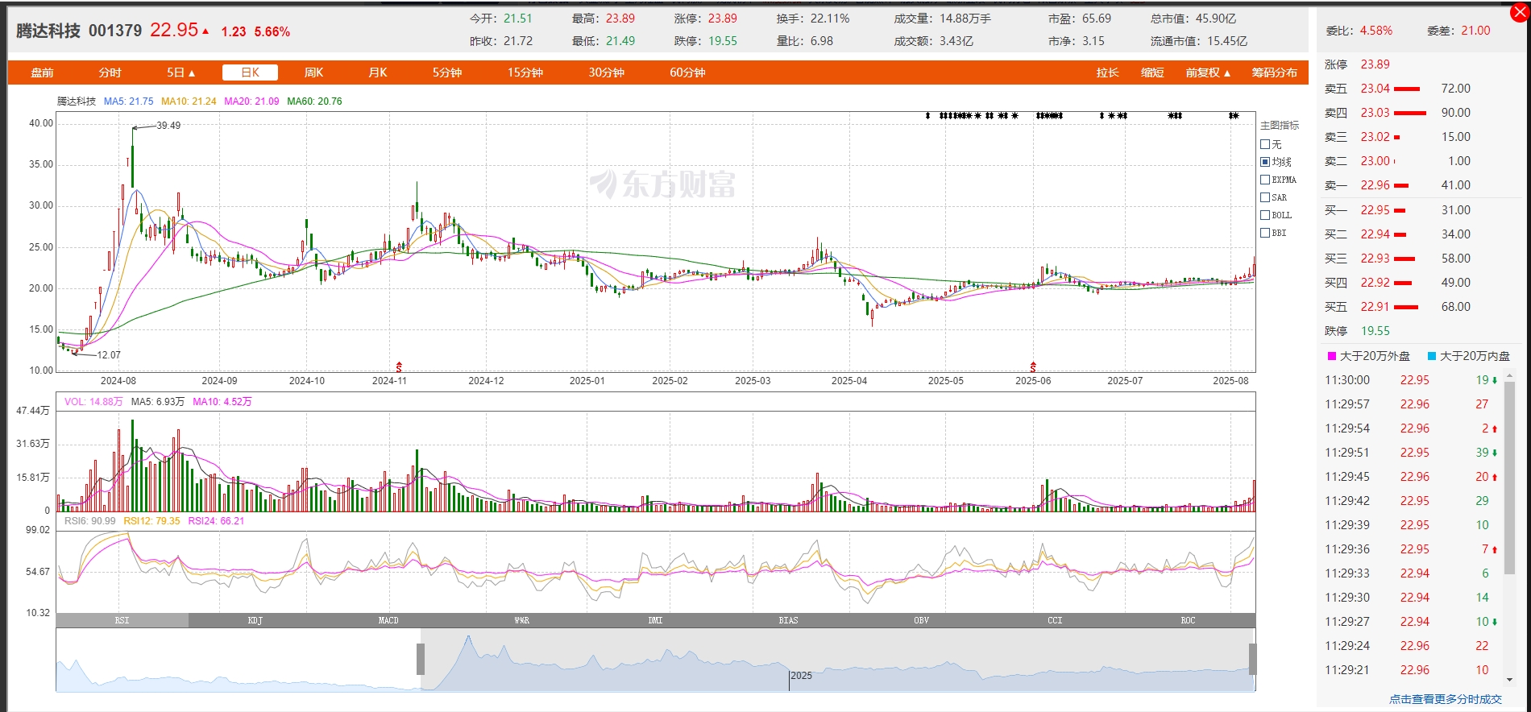Viewport: 1531px width, 712px height.
Task: Click 卖五 price 23.04
Action: (1375, 89)
